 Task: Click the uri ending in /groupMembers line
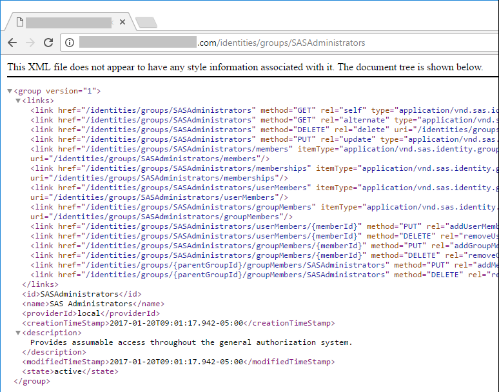[x=161, y=217]
